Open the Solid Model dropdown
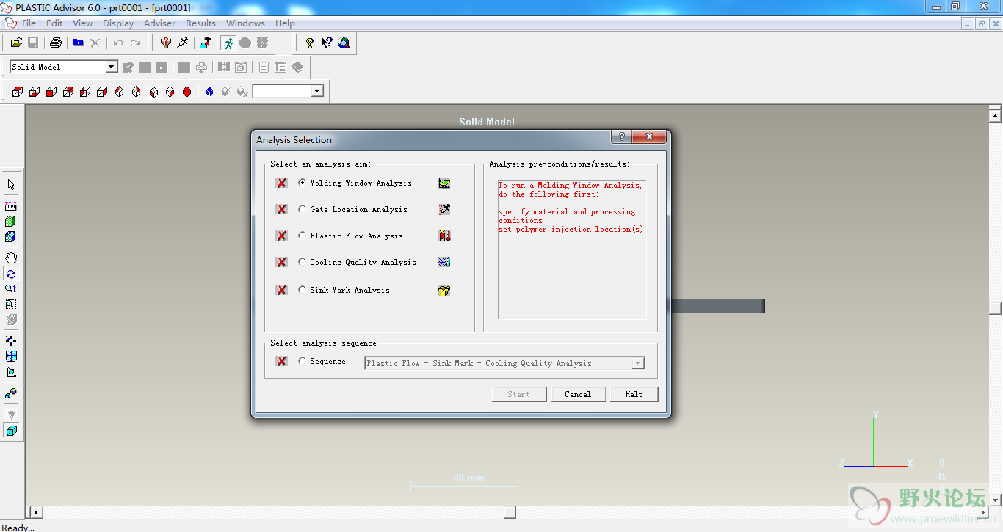Screen dimensions: 1003x532 (x=112, y=67)
